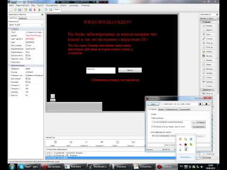Click the orange circle icon in tray popup
The image size is (227, 170).
[180, 139]
